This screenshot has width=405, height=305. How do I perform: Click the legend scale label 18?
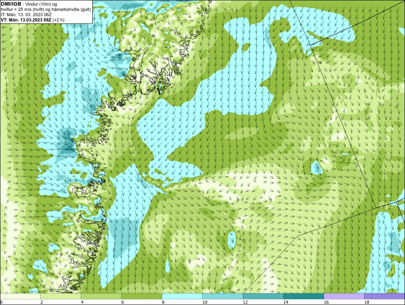[367, 302]
